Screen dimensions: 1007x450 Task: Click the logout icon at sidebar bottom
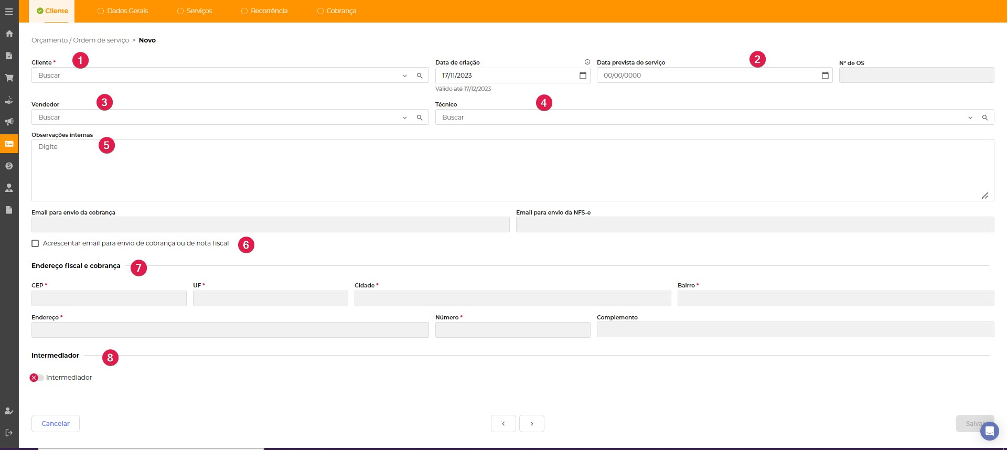[x=9, y=433]
